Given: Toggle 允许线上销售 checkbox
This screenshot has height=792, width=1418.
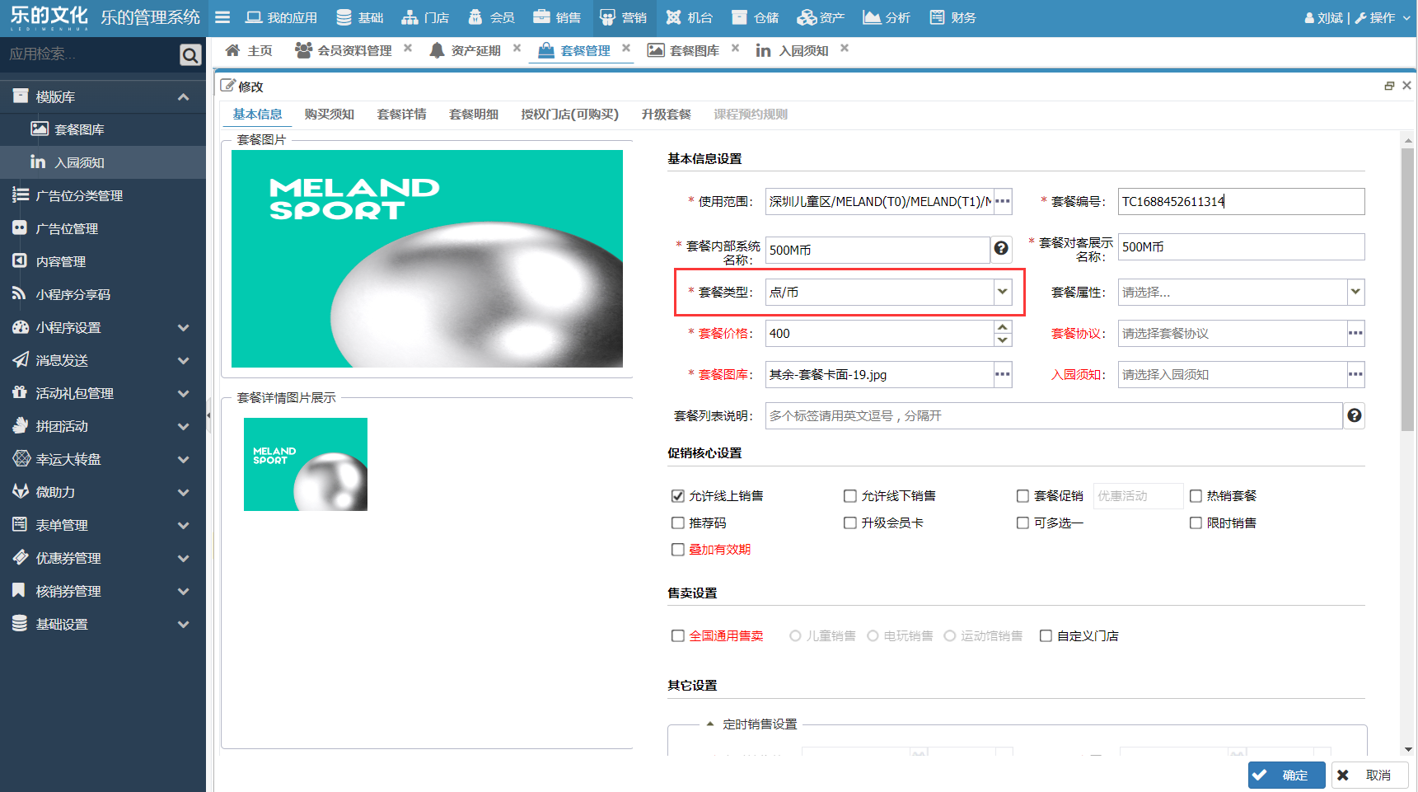Looking at the screenshot, I should pyautogui.click(x=677, y=495).
